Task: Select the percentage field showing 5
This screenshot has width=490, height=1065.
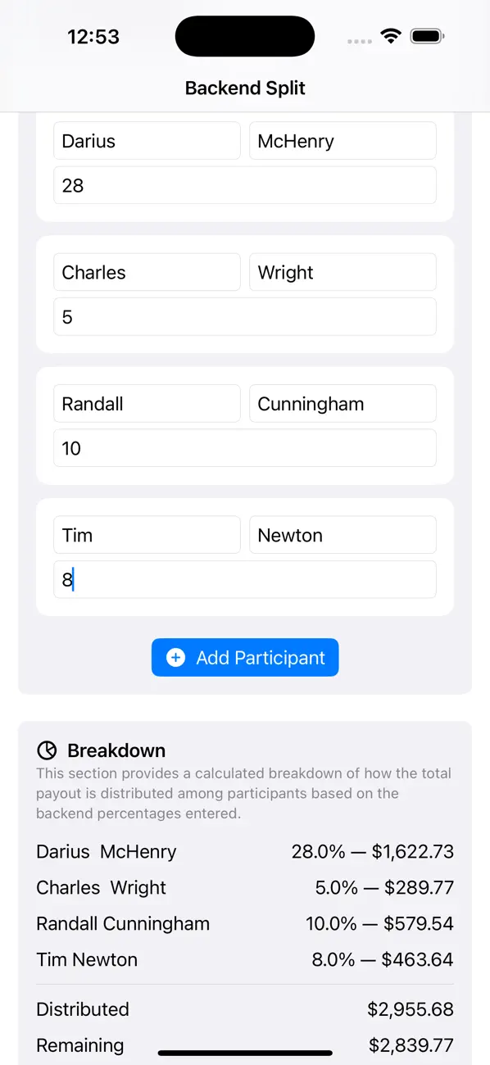Action: tap(245, 316)
